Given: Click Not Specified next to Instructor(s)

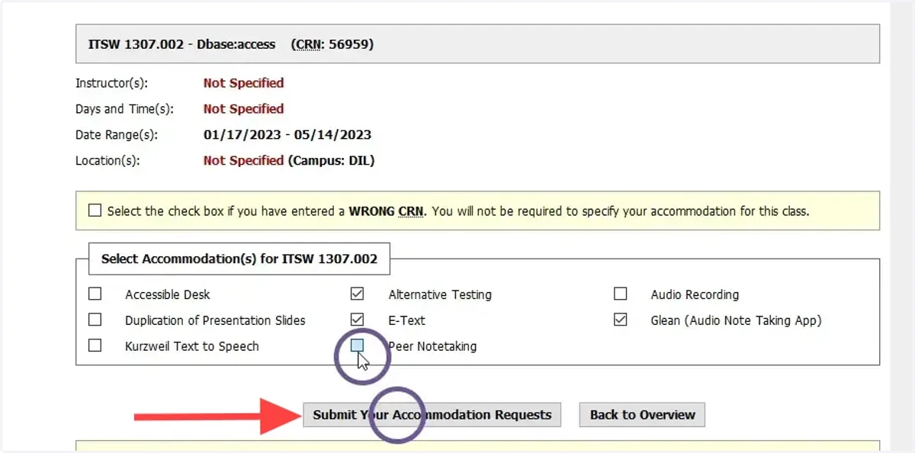Looking at the screenshot, I should point(243,83).
